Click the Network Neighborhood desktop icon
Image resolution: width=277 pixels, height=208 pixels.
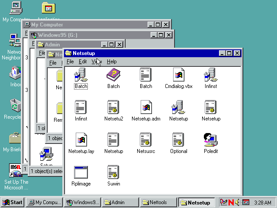click(15, 40)
